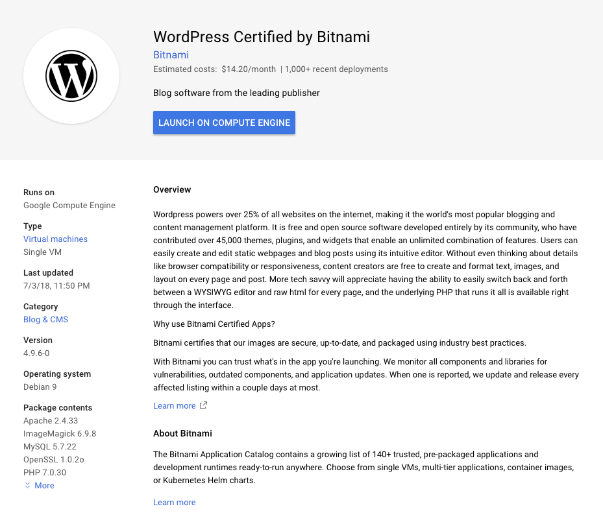Viewport: 603px width, 513px height.
Task: Click the PHP 7.0.30 package entry
Action: pos(45,473)
